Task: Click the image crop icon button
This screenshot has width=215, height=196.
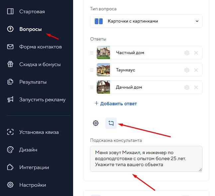Action: (x=111, y=123)
